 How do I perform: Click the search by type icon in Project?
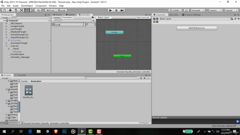click(141, 78)
